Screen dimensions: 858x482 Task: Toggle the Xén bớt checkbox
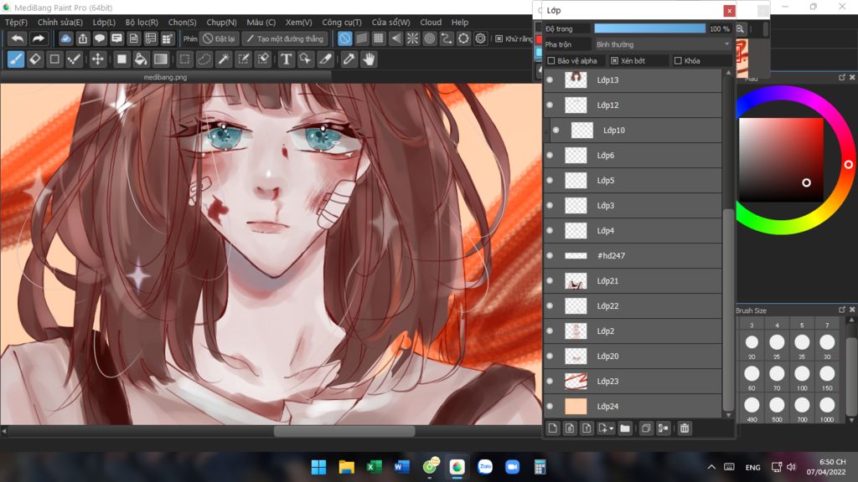point(614,60)
